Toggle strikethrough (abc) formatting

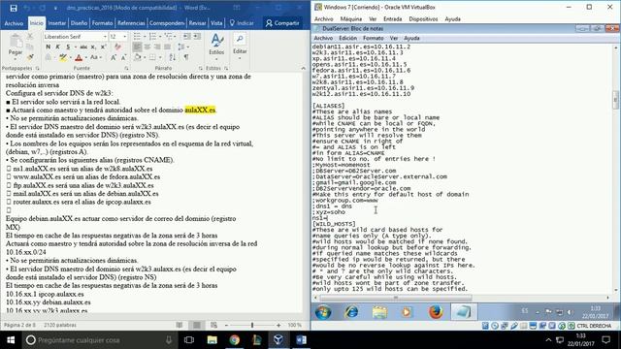click(83, 47)
